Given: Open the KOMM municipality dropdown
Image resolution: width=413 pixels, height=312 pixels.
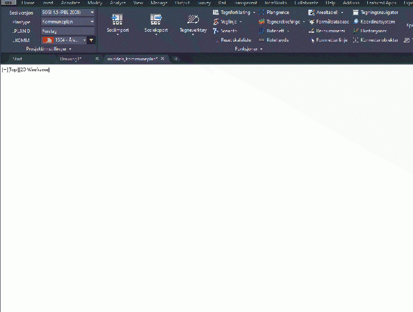Looking at the screenshot, I should click(x=64, y=40).
